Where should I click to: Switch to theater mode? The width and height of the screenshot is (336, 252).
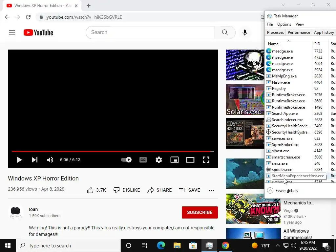coord(190,160)
